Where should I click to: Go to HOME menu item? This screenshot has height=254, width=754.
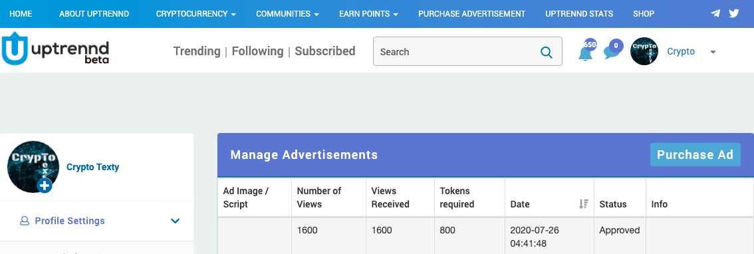click(x=21, y=14)
